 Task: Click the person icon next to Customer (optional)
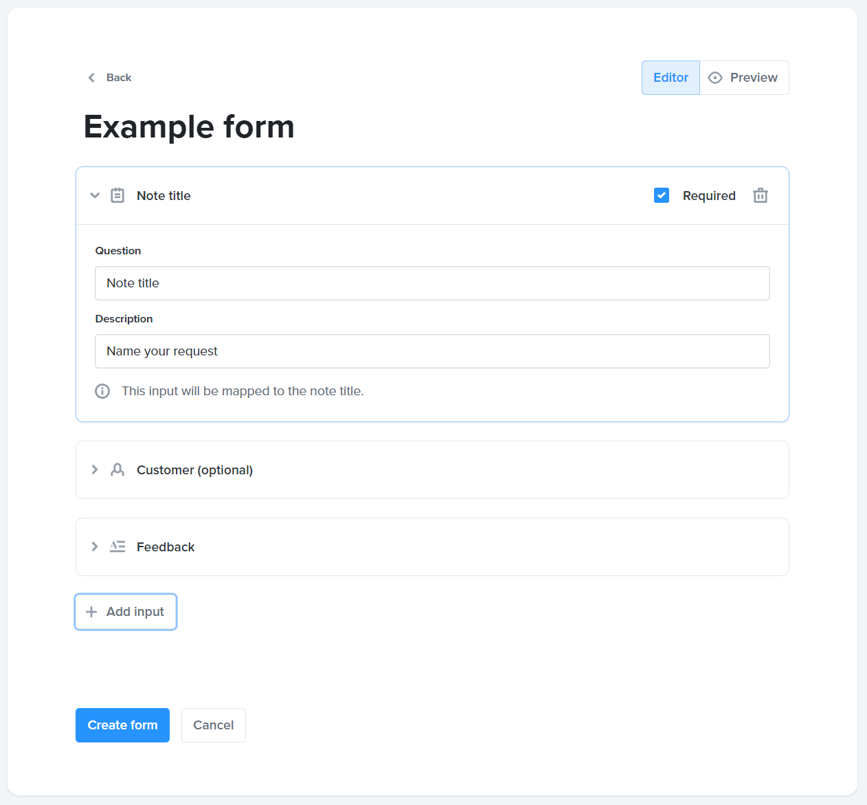tap(117, 470)
